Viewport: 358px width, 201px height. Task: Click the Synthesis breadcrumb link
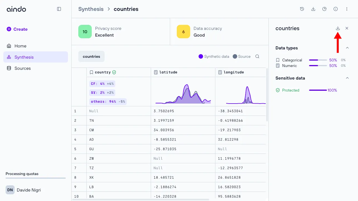pyautogui.click(x=91, y=9)
